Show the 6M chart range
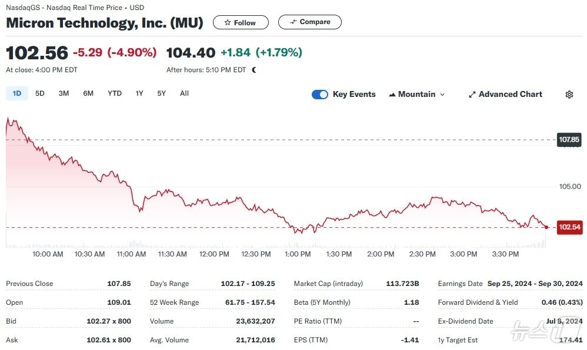 [88, 93]
